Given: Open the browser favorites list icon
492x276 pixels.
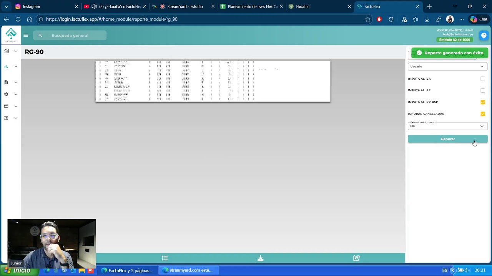Looking at the screenshot, I should pos(416,19).
